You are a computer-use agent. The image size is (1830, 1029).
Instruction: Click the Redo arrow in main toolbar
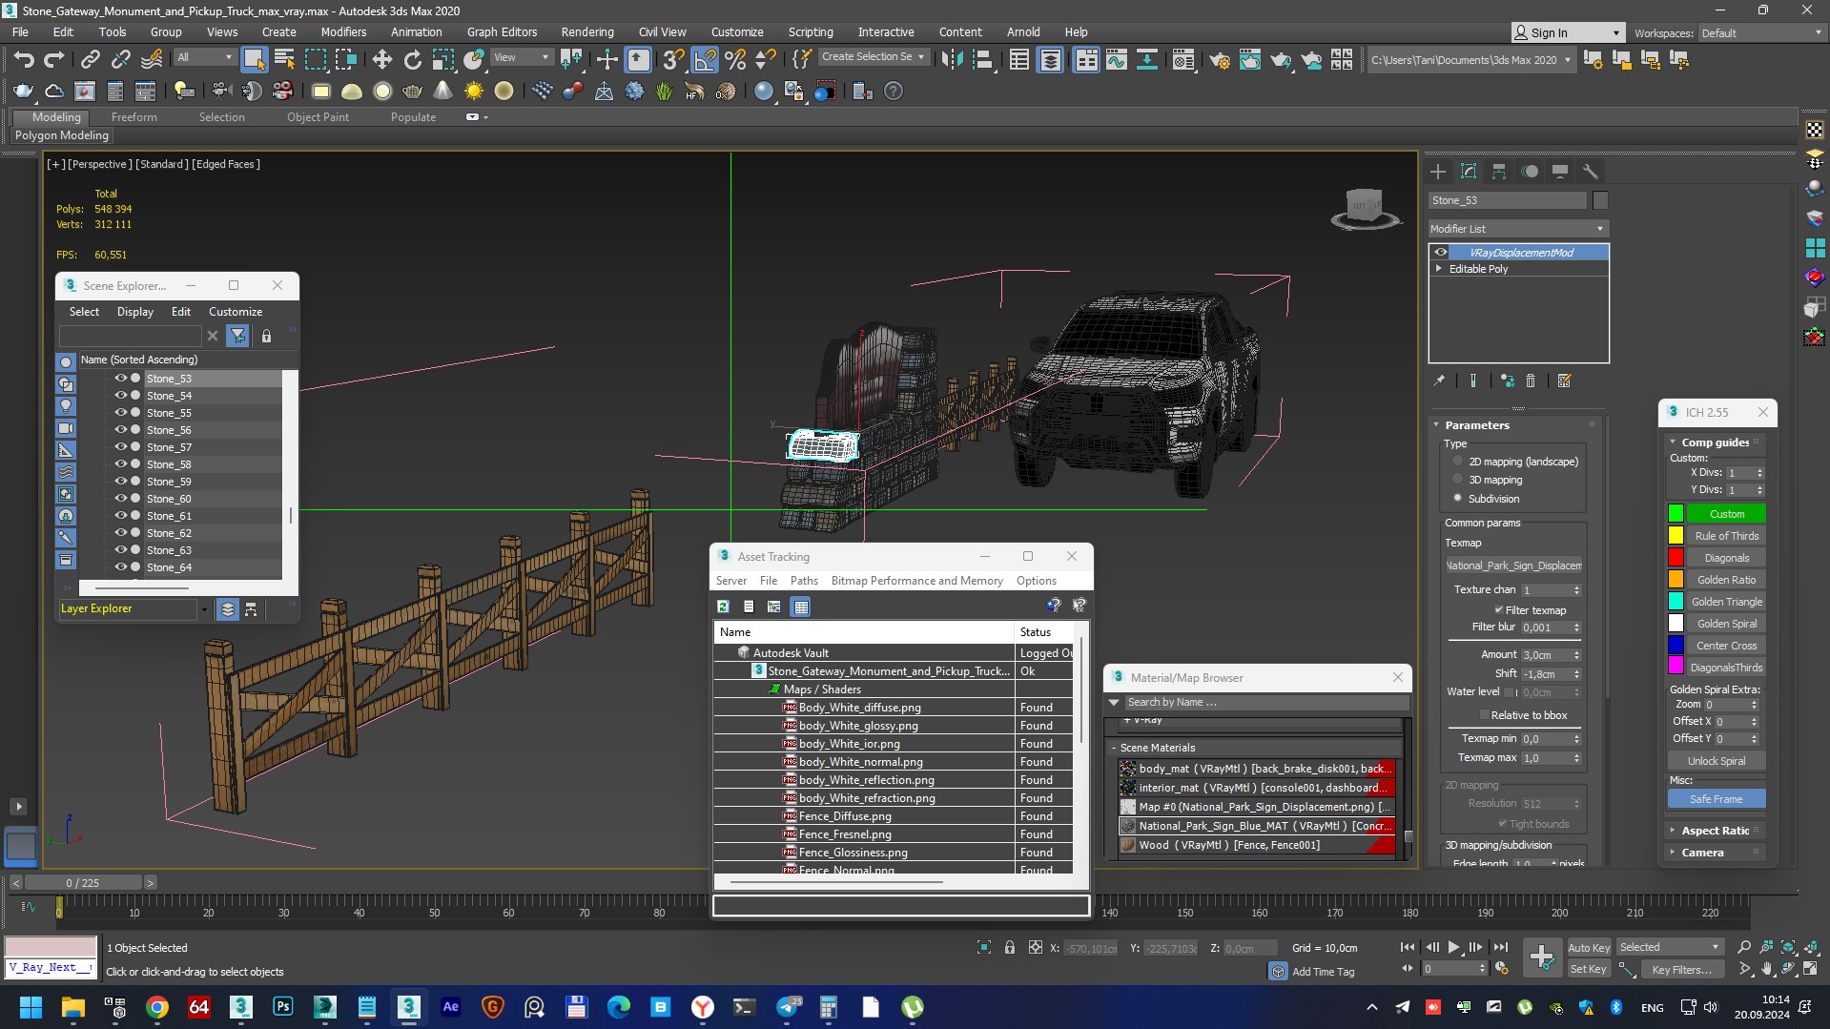[54, 60]
